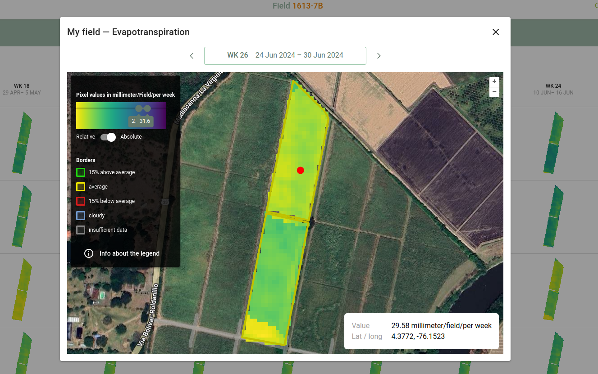The height and width of the screenshot is (374, 598).
Task: Open the Field 1613-7B header
Action: [x=297, y=6]
